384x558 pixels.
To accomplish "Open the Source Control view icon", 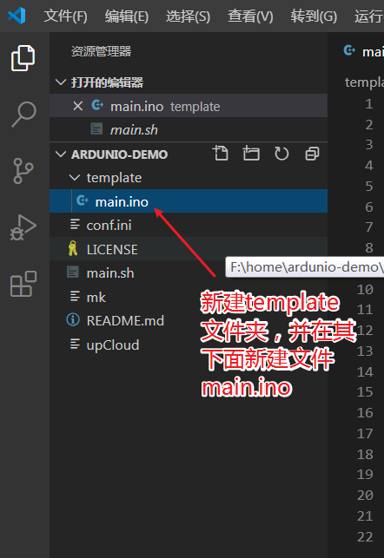I will coord(23,171).
